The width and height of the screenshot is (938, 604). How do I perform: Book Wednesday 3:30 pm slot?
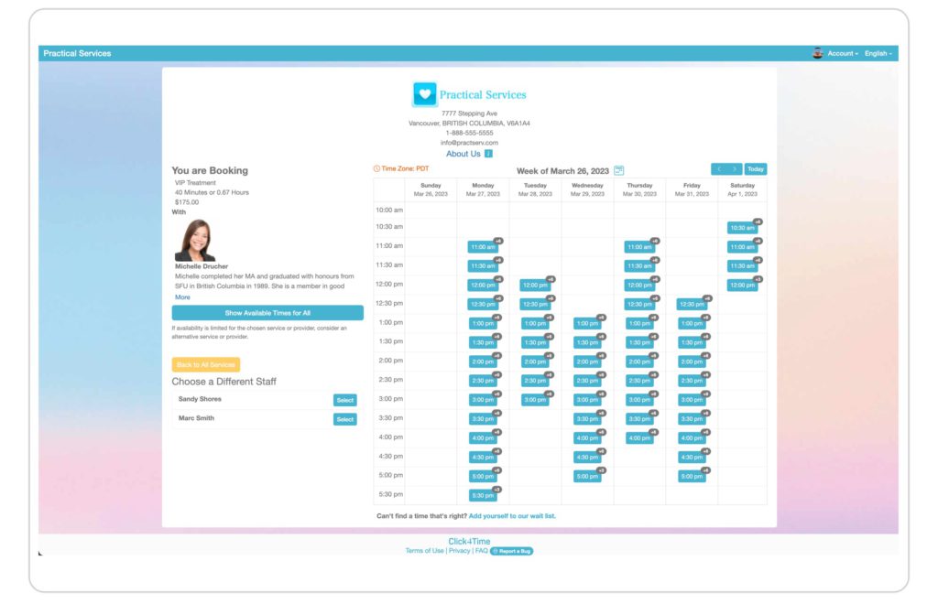(x=587, y=419)
